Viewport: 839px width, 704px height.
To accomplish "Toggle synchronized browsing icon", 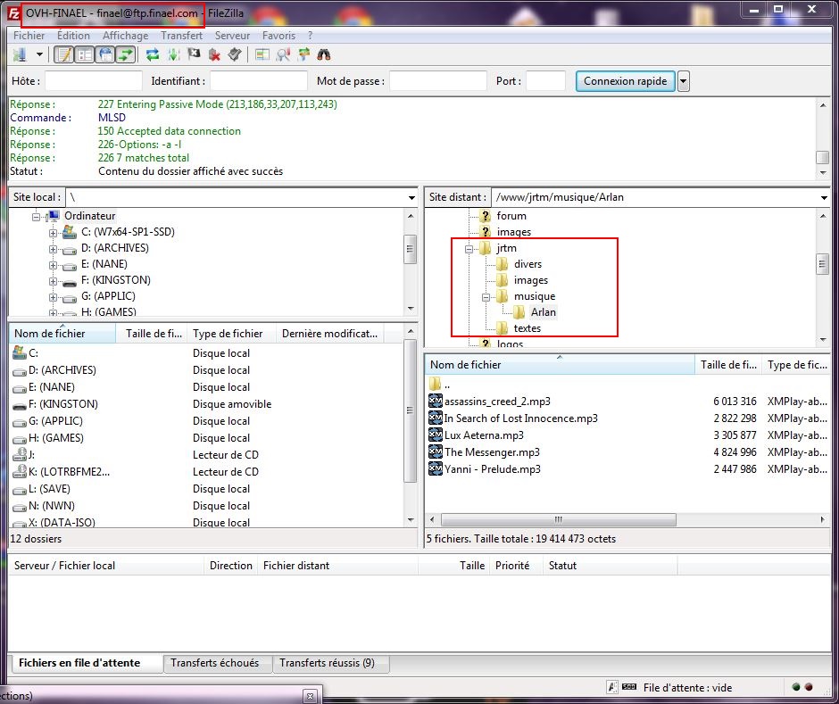I will point(303,54).
